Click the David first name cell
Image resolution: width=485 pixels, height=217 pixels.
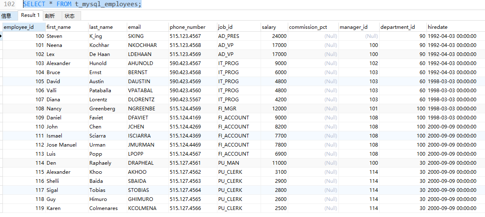(x=67, y=82)
